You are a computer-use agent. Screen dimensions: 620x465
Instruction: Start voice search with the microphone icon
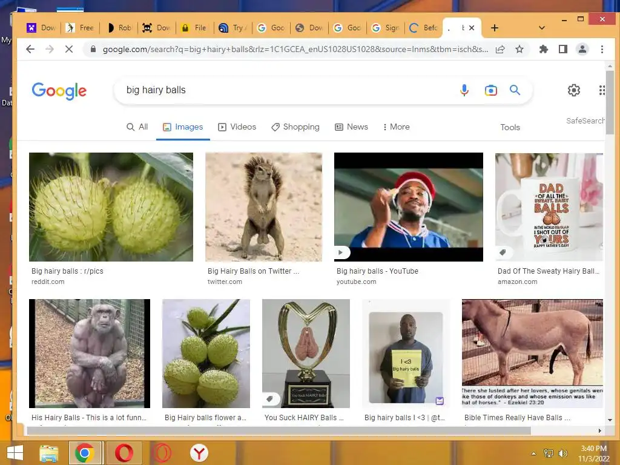coord(464,90)
